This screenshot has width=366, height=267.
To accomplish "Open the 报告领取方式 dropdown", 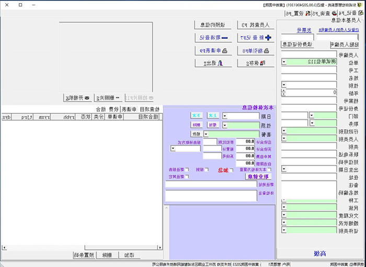I will point(173,148).
